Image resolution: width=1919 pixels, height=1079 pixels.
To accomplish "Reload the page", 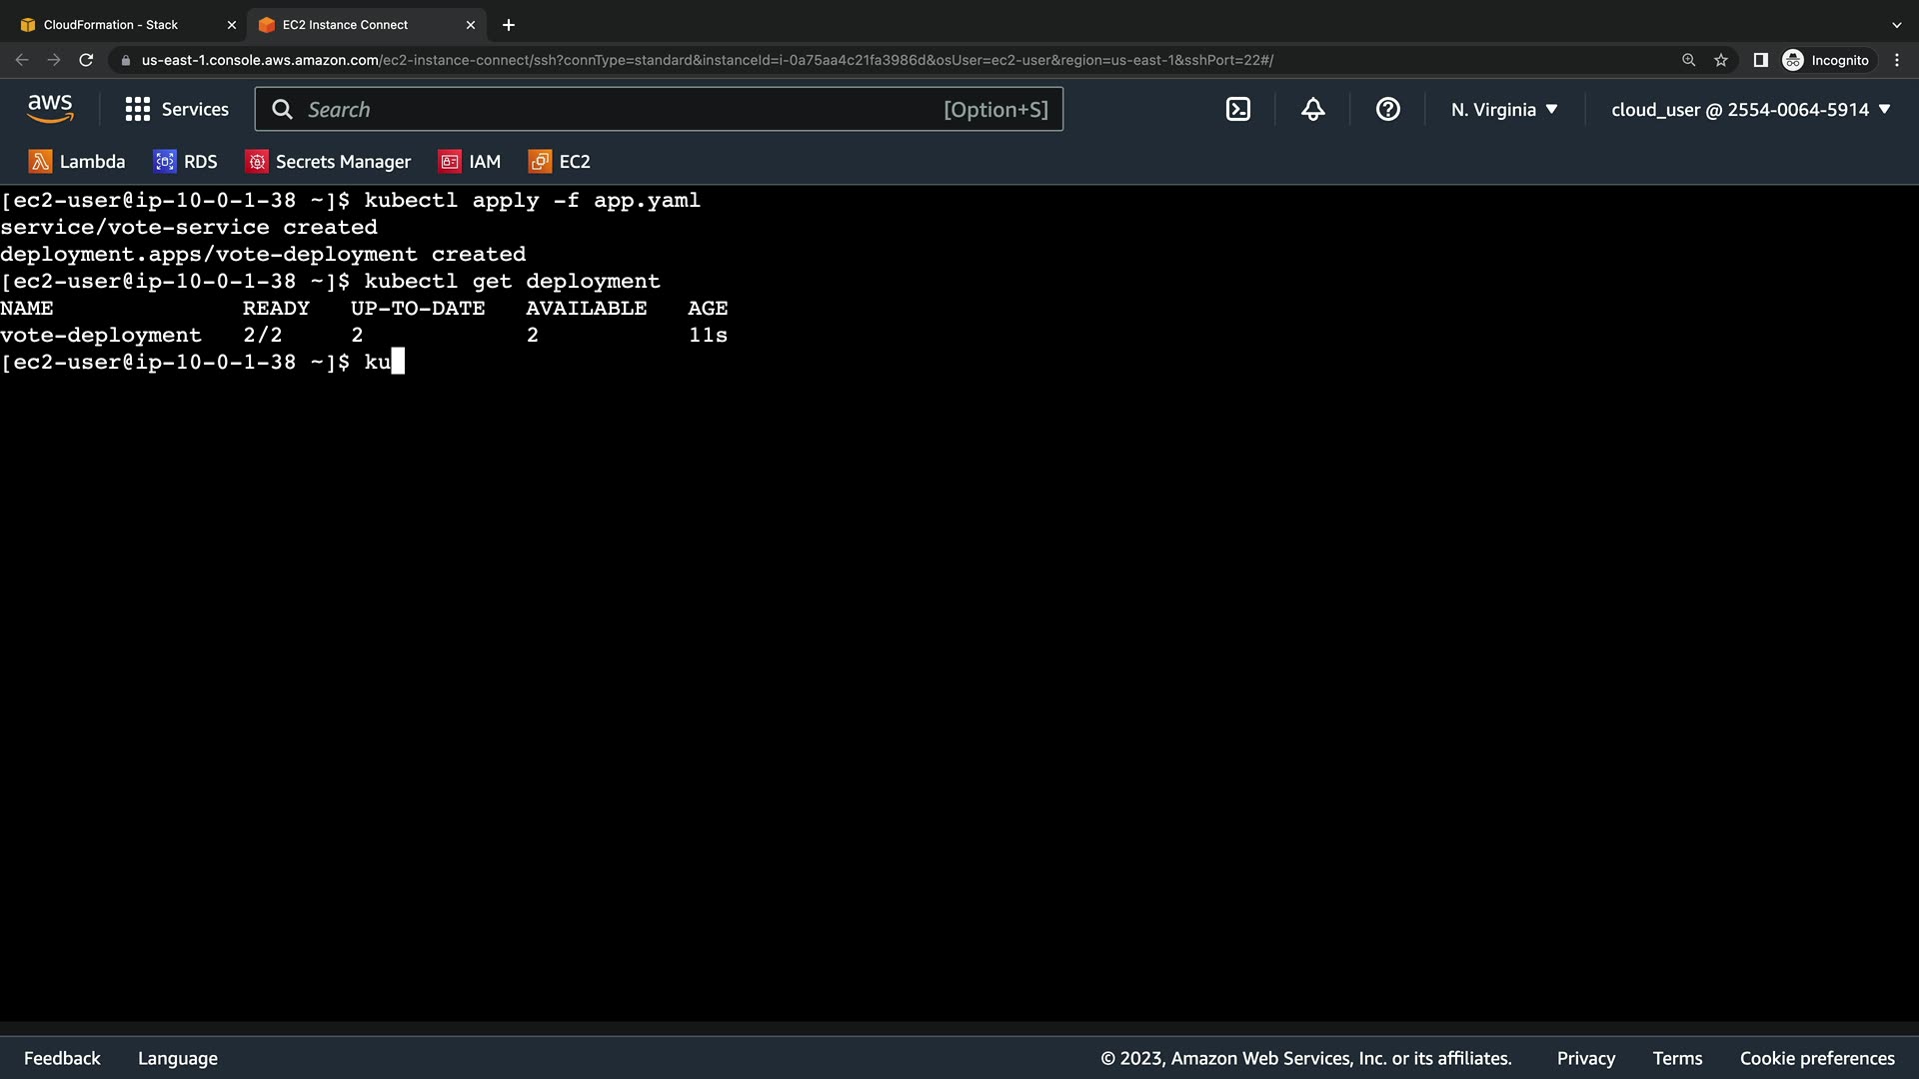I will (86, 60).
